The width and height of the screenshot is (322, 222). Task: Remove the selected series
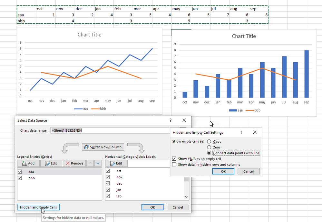[74, 163]
